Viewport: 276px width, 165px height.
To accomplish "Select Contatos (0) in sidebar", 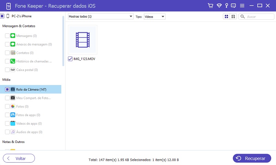I will coord(25,53).
